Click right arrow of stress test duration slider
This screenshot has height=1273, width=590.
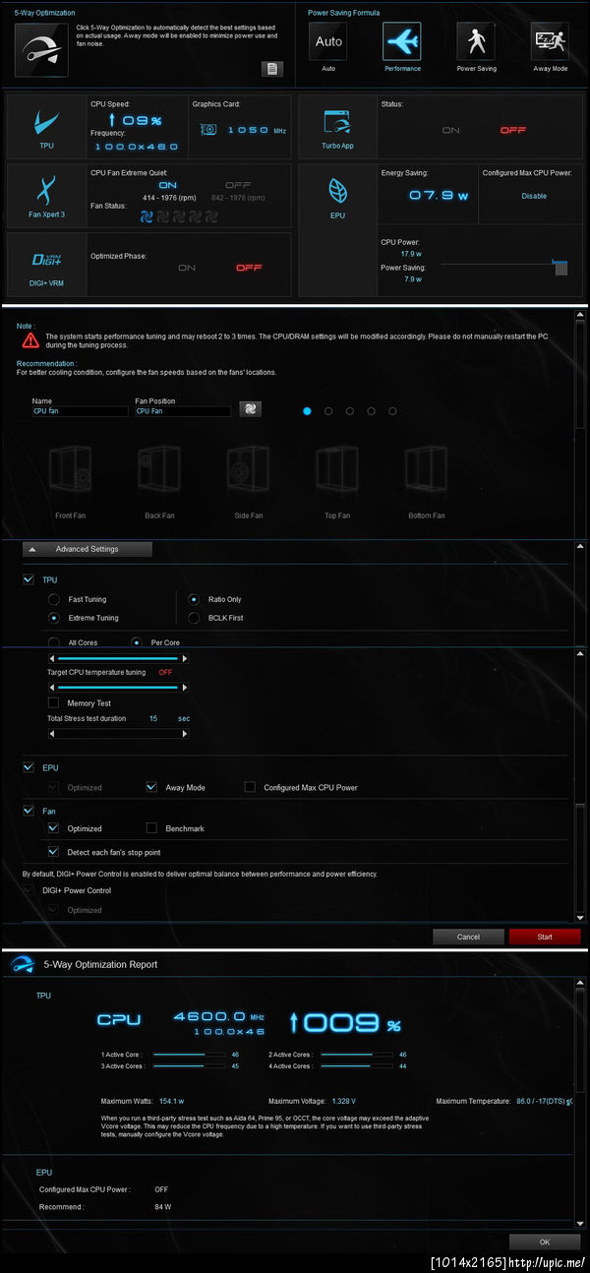tap(186, 734)
